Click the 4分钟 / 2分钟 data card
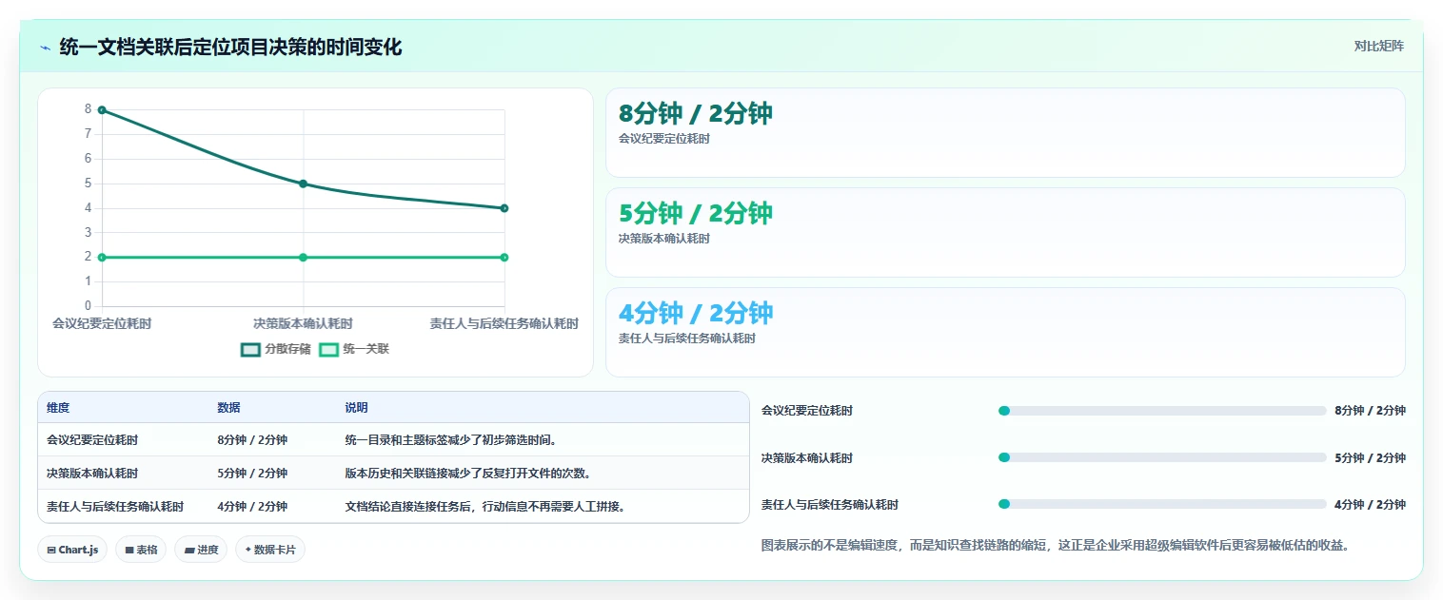The image size is (1443, 600). [x=1005, y=332]
